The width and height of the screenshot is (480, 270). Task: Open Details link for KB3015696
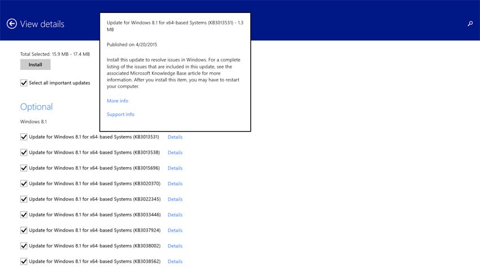point(175,168)
